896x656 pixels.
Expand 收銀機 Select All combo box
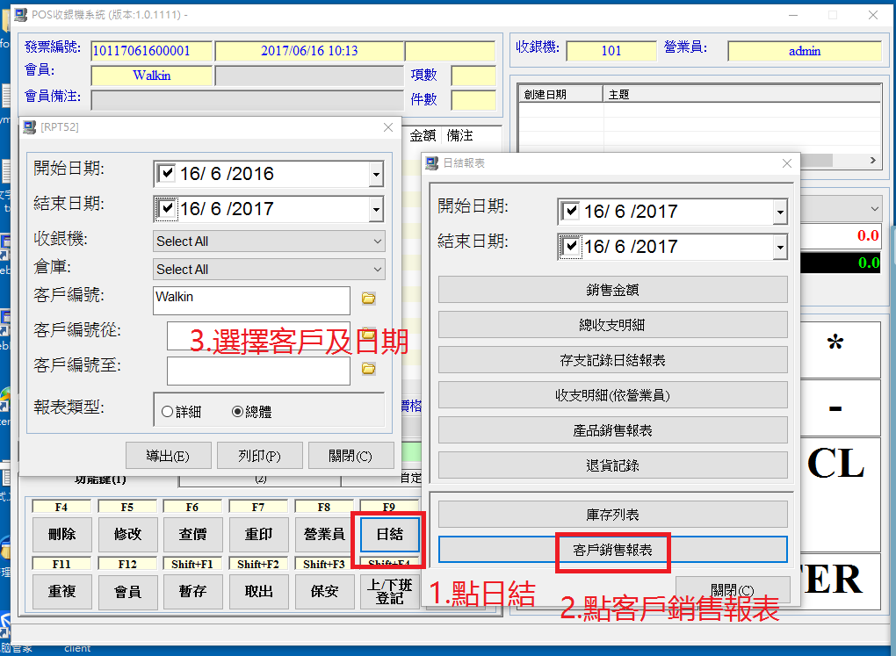[x=377, y=241]
